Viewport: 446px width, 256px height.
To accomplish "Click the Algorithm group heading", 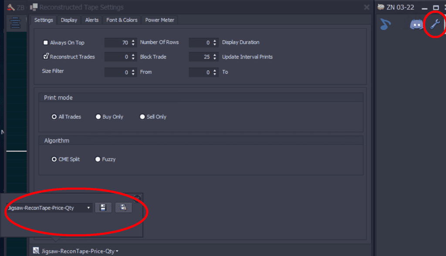I will point(57,141).
